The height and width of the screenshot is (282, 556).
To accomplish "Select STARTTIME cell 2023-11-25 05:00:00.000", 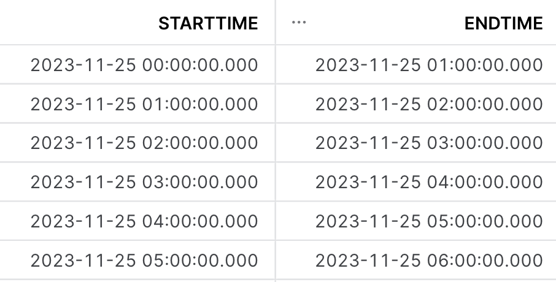I will tap(137, 260).
